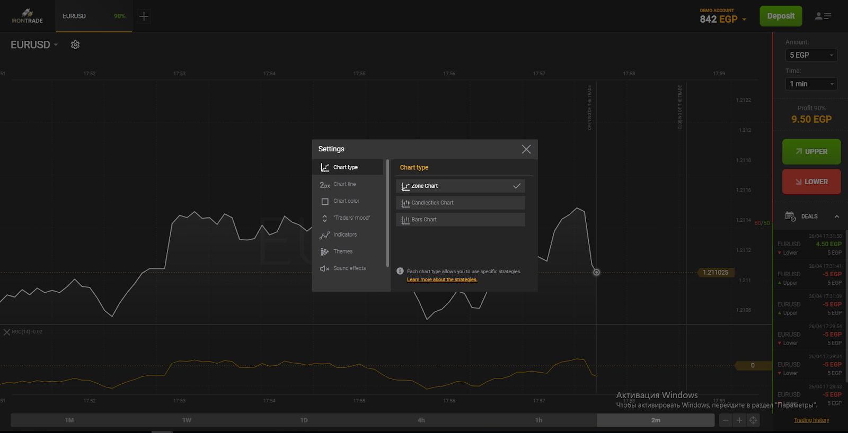Switch to the EURUSD 90% tab

(x=94, y=16)
